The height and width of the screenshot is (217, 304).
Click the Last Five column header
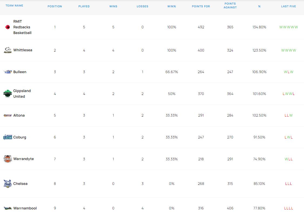[289, 6]
